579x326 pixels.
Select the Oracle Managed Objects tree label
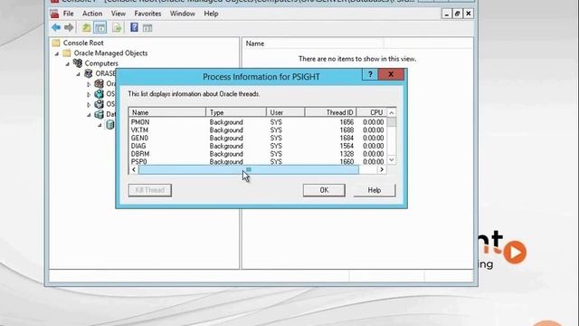click(x=110, y=53)
